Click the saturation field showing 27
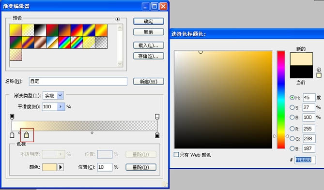The width and height of the screenshot is (324, 190). [x=309, y=107]
